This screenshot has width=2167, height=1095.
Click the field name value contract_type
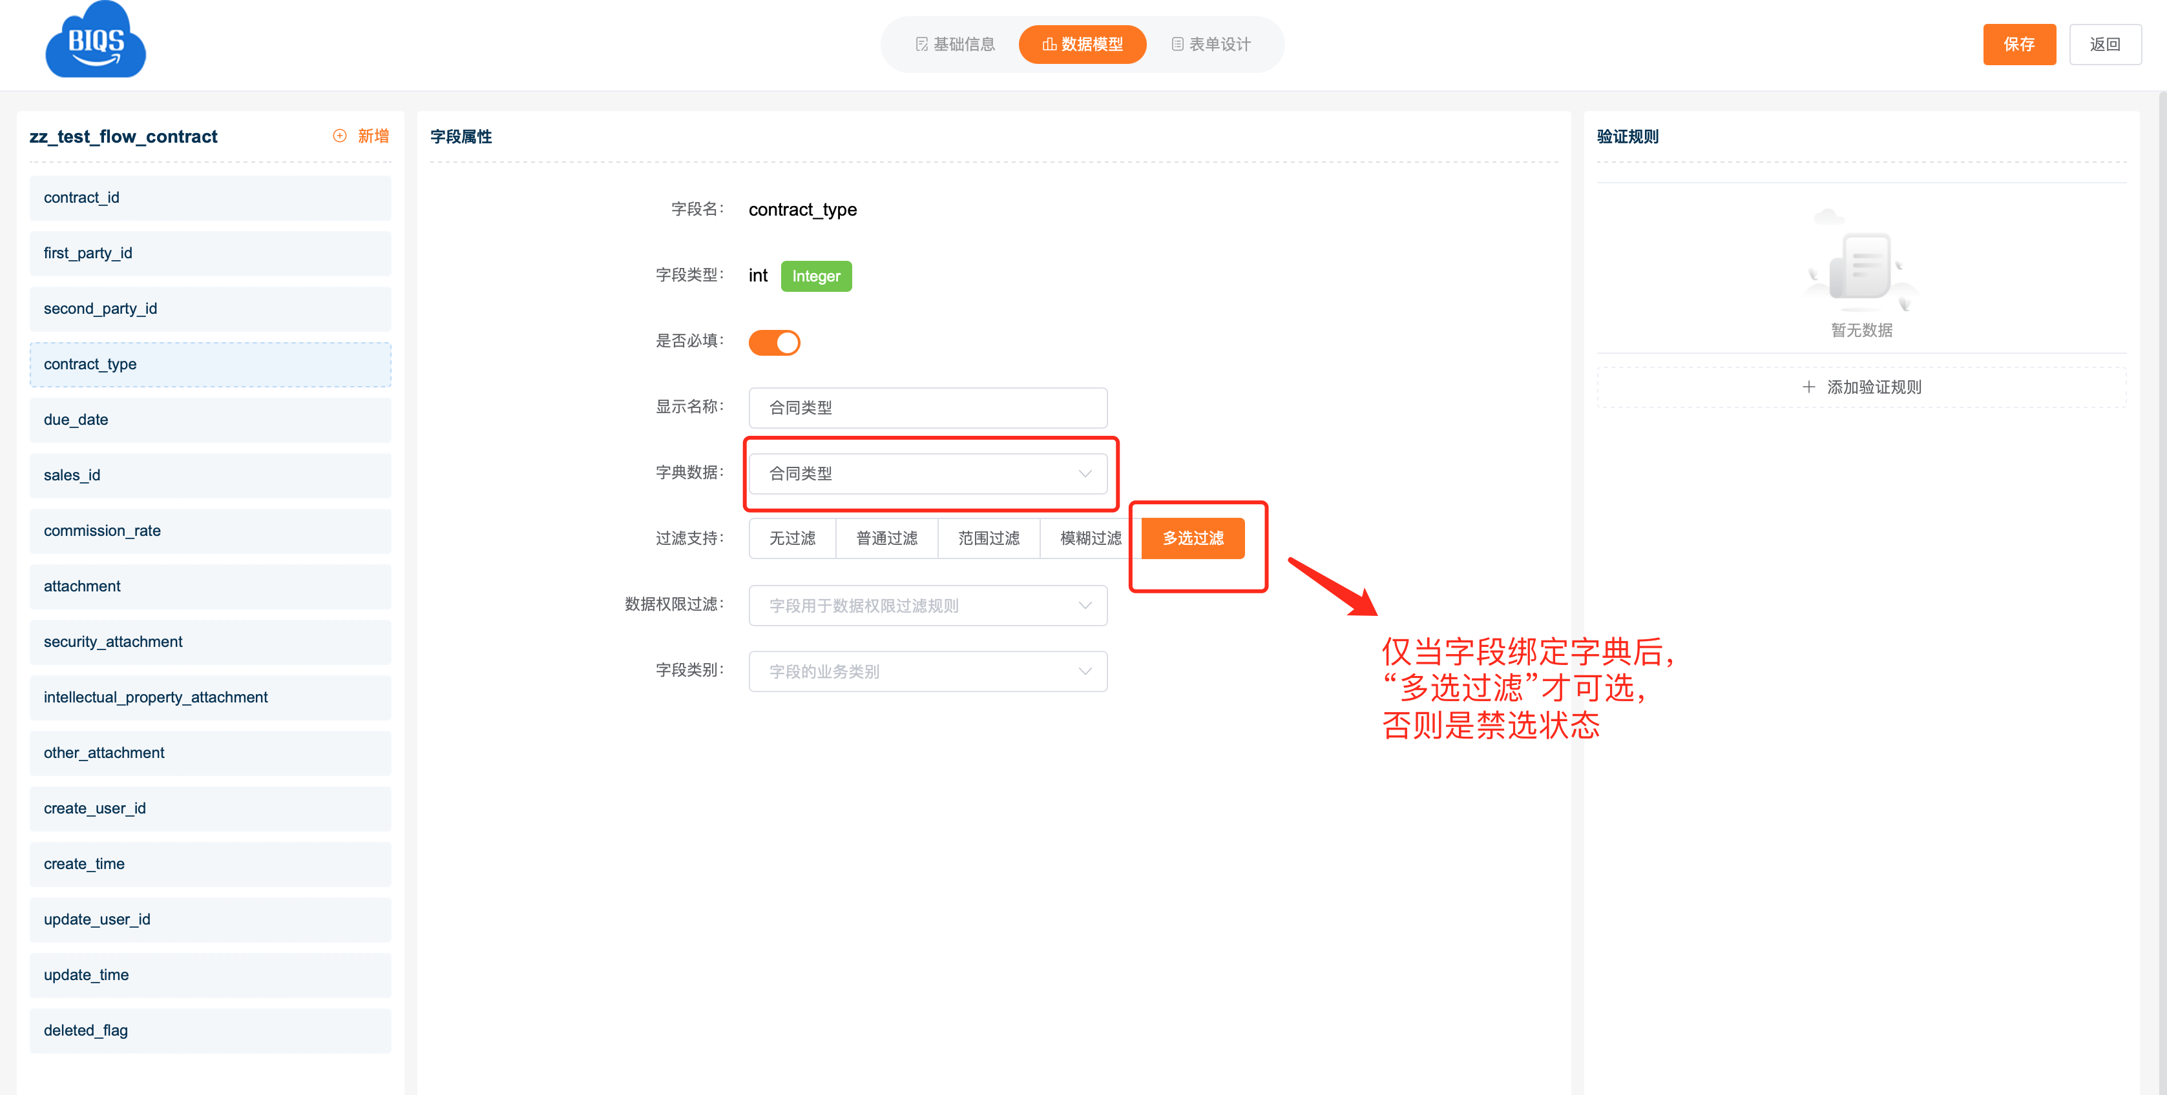[802, 210]
